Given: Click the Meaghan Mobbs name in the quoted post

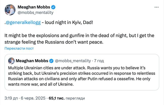Looking at the screenshot, I should point(32,61).
